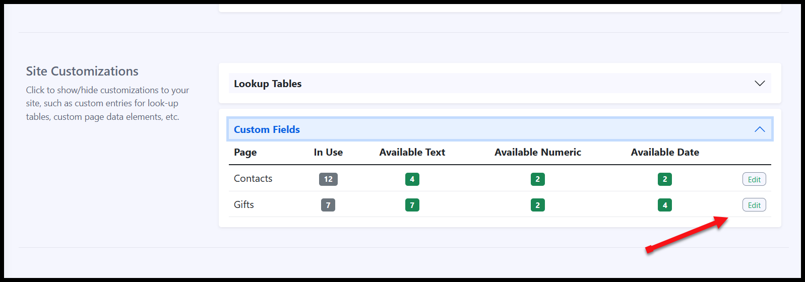Select Gifts Available Text badge 7
This screenshot has height=282, width=805.
(412, 205)
